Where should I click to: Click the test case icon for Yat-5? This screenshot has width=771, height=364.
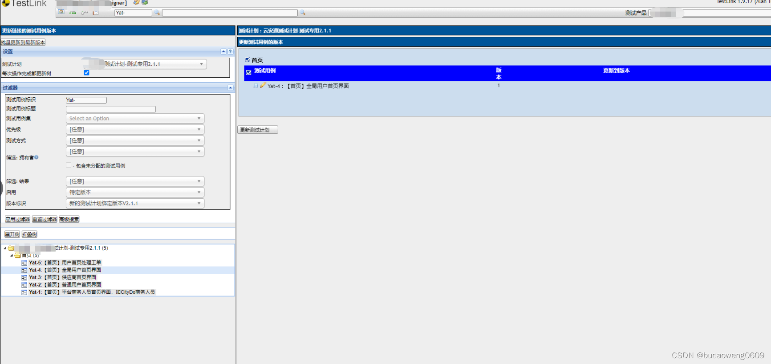(x=24, y=263)
